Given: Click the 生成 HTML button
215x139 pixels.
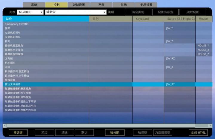Looking at the screenshot, I should click(198, 132).
